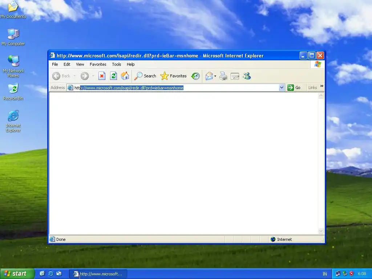Click the IE icon in the window title bar
This screenshot has width=372, height=279.
(52, 56)
